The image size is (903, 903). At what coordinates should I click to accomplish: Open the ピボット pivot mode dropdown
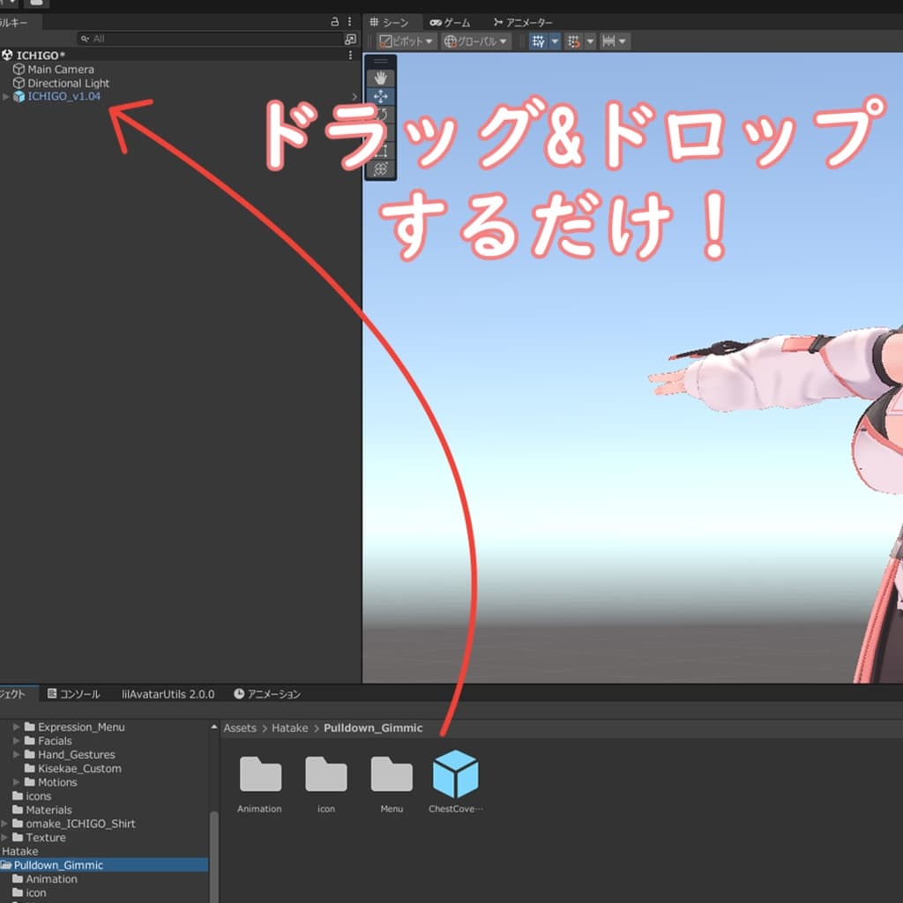click(407, 41)
